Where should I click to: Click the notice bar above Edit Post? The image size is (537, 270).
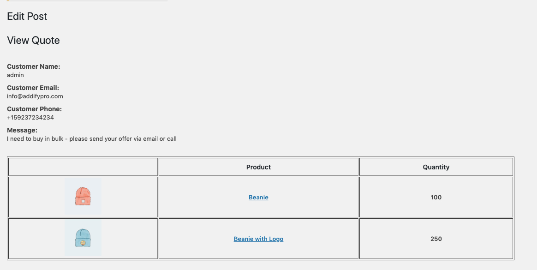(87, 0)
